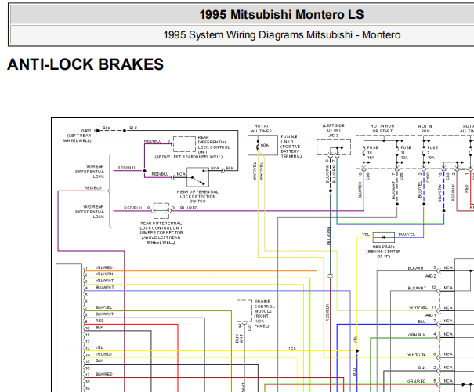This screenshot has width=474, height=392.
Task: Click the BLK/WHT pin 12 label on right connector
Action: (417, 288)
